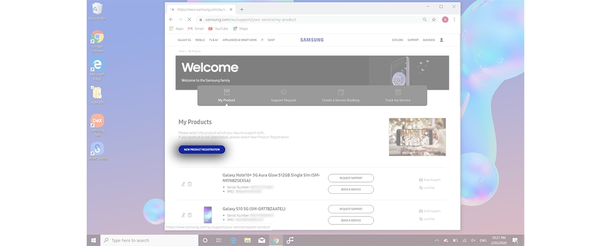Viewport: 611px width, 246px height.
Task: Open Create a Service Booking tab
Action: [340, 96]
